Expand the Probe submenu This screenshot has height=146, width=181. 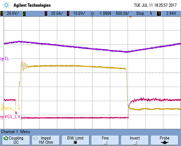[165, 140]
